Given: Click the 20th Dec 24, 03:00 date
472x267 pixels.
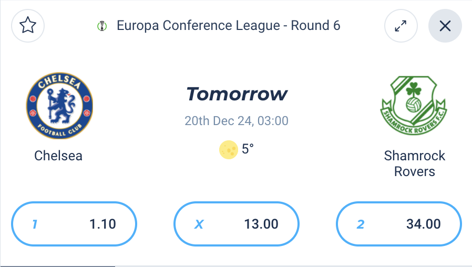Looking at the screenshot, I should click(x=237, y=121).
